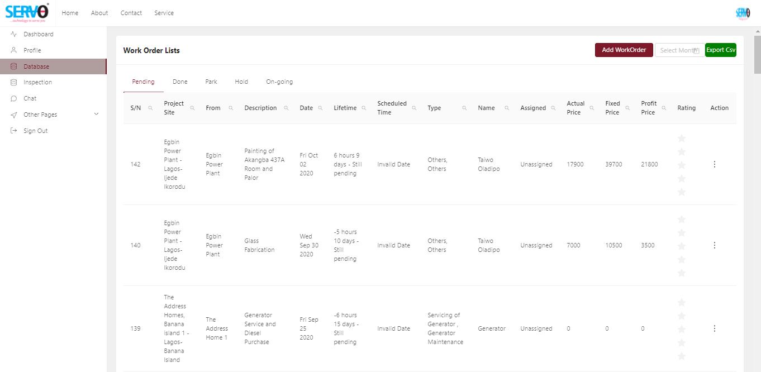Click the Sign Out icon
The image size is (761, 372).
pos(14,131)
